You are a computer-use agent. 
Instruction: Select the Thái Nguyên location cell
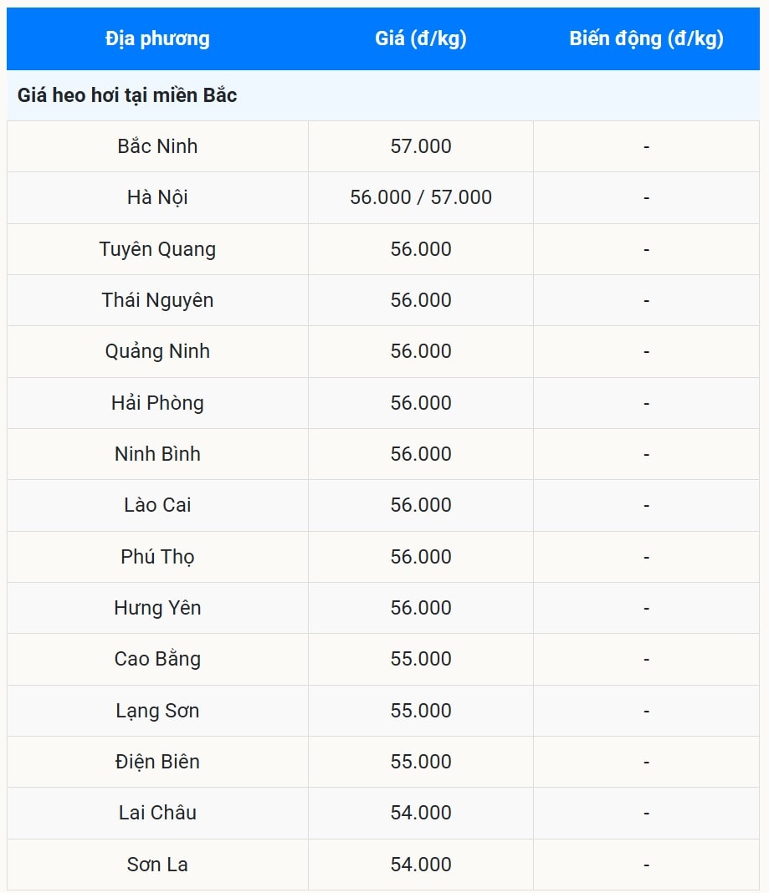pyautogui.click(x=157, y=300)
